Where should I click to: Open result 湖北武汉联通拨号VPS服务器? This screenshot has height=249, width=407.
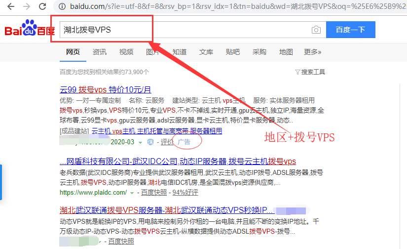[167, 210]
